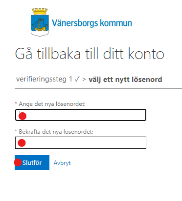The height and width of the screenshot is (201, 182).
Task: Click the red dot on Slutför button
Action: (18, 162)
